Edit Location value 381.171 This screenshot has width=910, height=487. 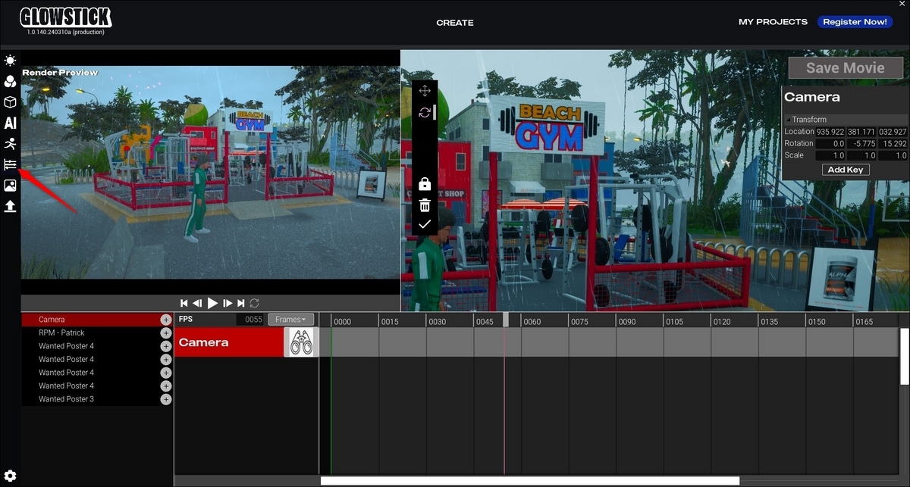click(x=861, y=132)
